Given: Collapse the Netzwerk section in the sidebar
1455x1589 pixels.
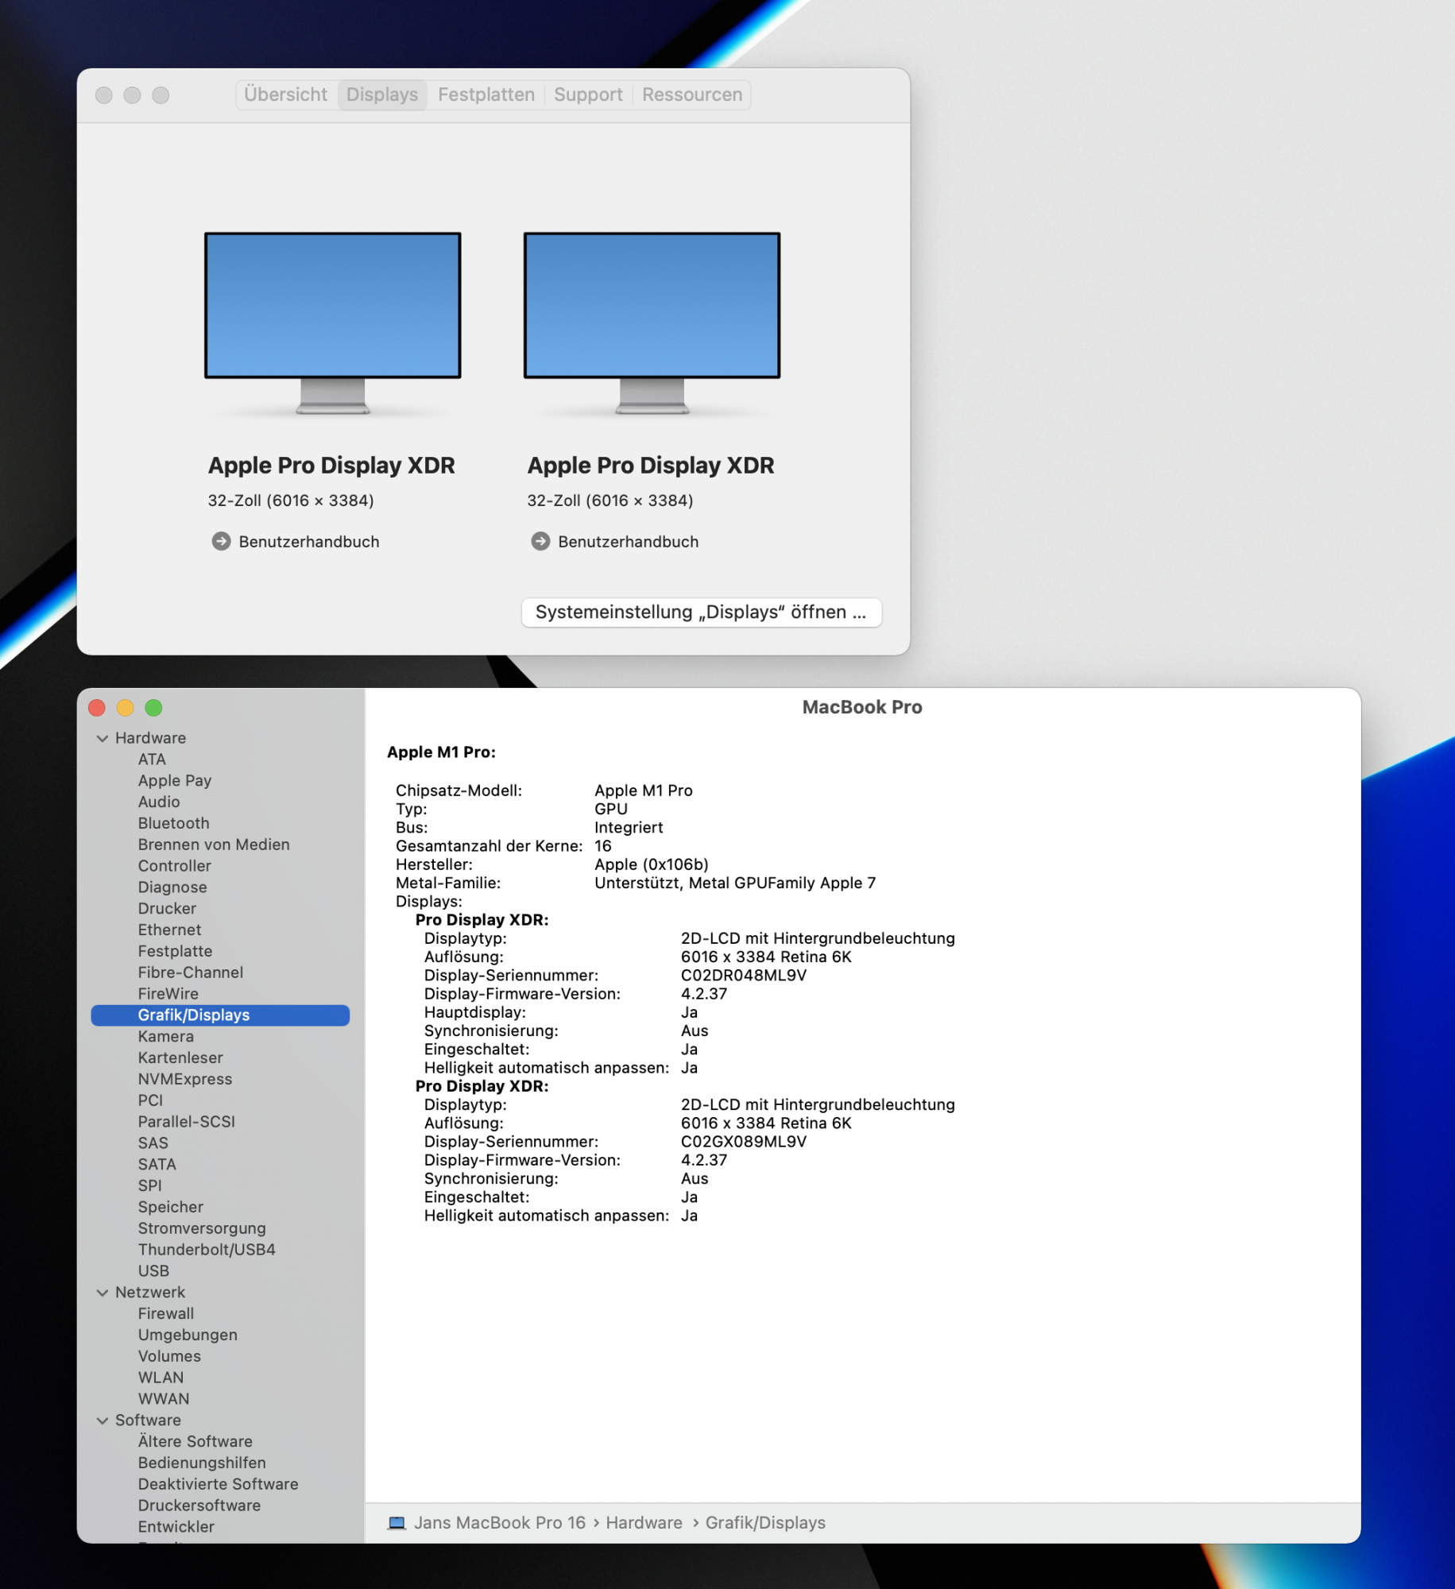Looking at the screenshot, I should (x=103, y=1293).
